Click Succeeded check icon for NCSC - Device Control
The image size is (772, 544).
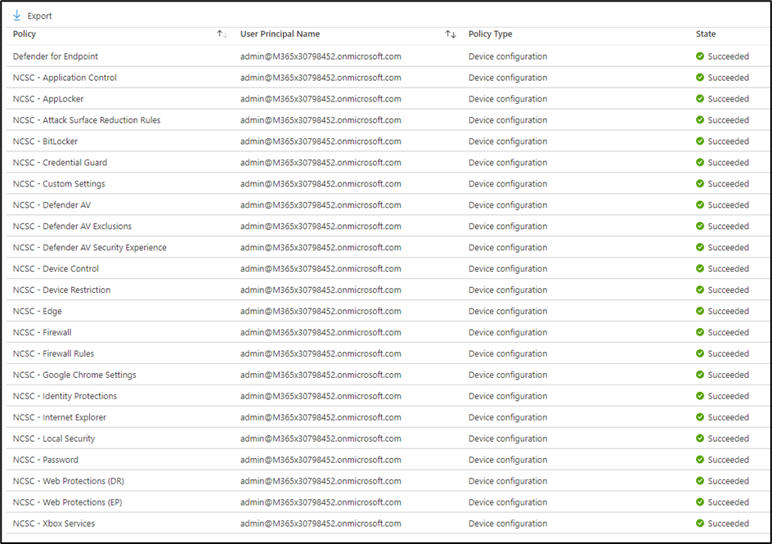point(700,268)
